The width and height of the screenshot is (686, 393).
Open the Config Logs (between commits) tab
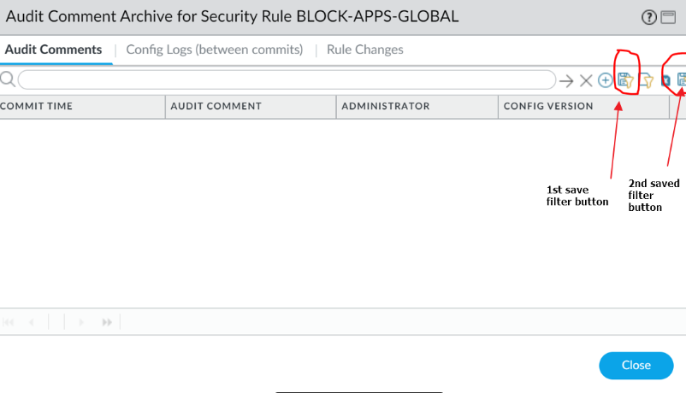pos(215,50)
